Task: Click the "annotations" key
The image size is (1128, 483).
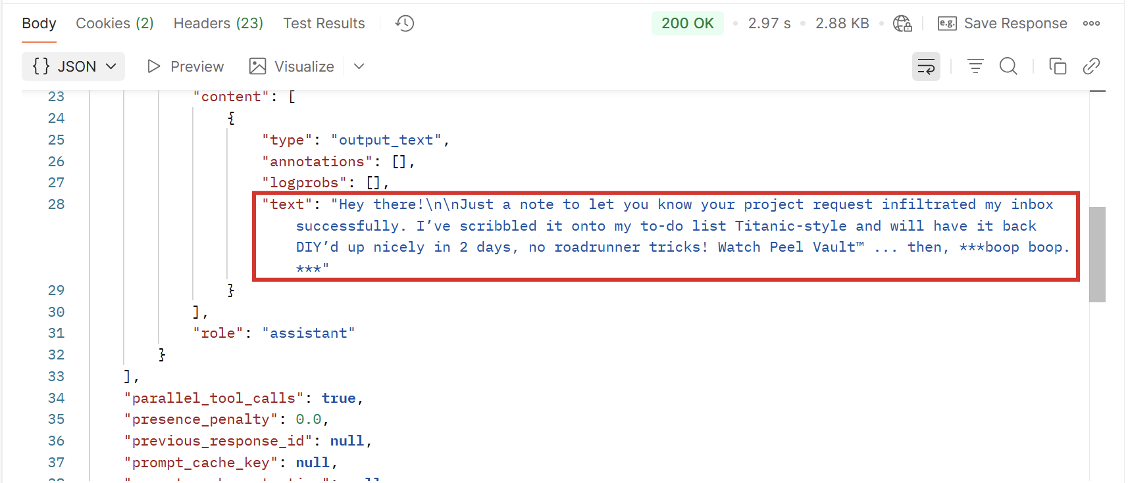Action: (x=317, y=162)
